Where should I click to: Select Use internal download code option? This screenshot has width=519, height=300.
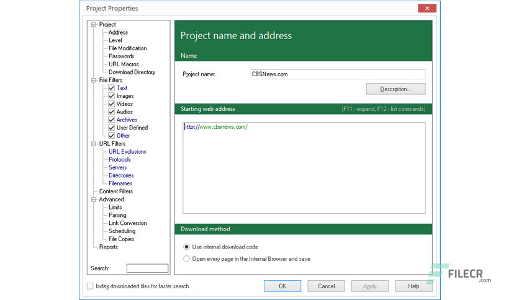[x=187, y=247]
